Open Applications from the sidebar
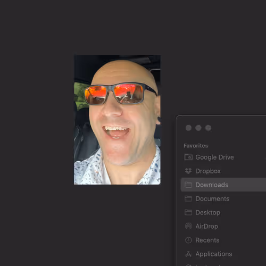The height and width of the screenshot is (266, 266). 223,254
